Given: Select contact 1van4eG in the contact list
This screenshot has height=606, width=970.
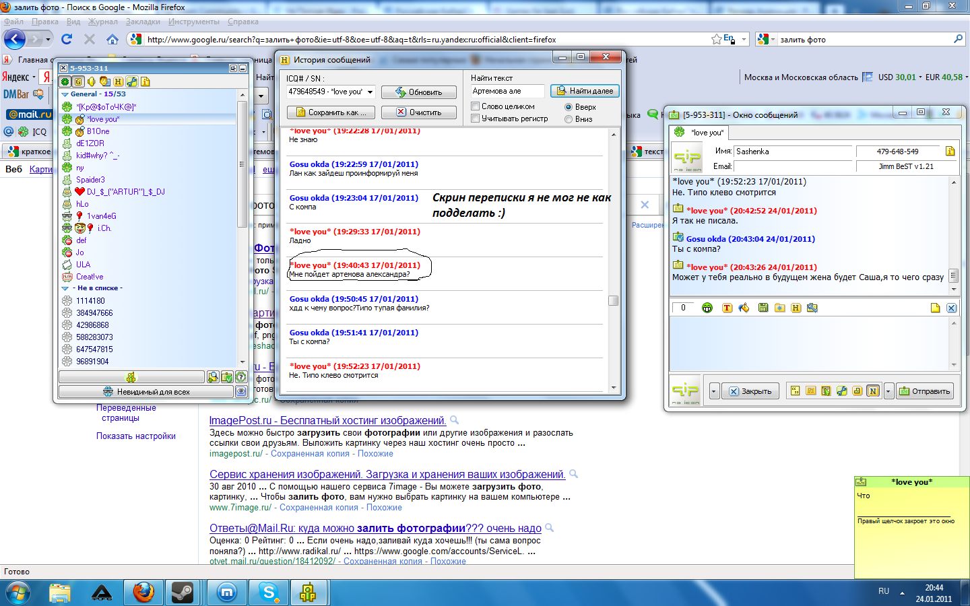Looking at the screenshot, I should [102, 216].
